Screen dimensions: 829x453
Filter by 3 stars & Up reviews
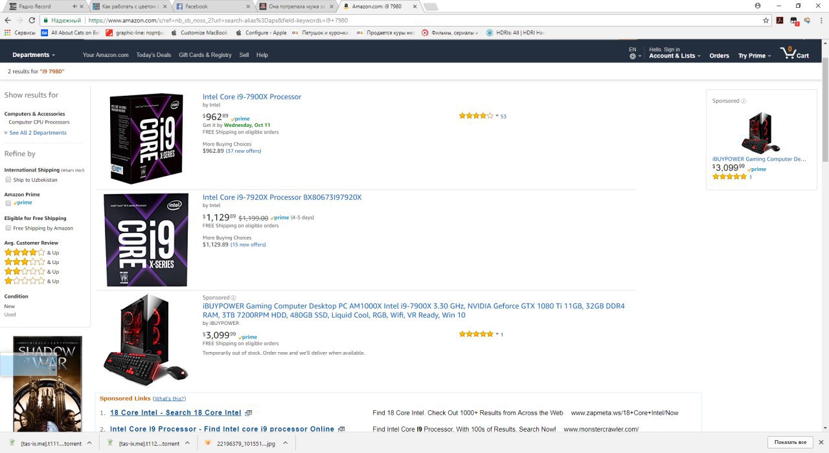point(32,262)
